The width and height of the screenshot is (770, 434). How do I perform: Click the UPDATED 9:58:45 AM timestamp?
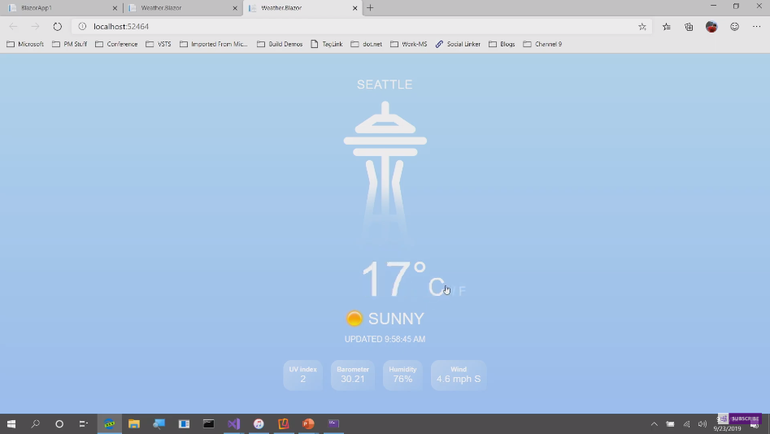[x=385, y=339]
